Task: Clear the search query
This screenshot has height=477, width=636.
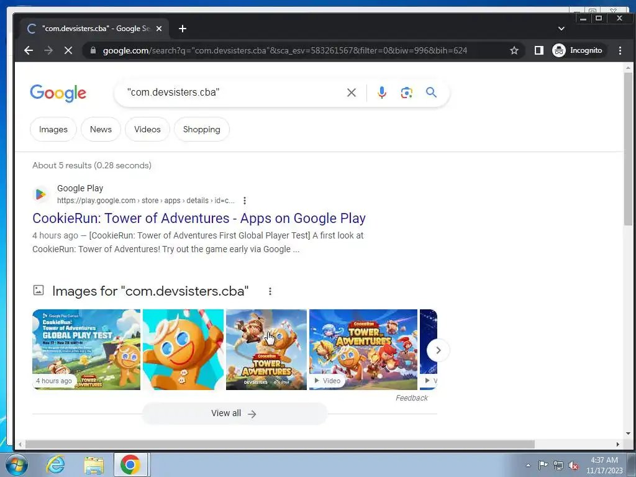Action: [352, 93]
